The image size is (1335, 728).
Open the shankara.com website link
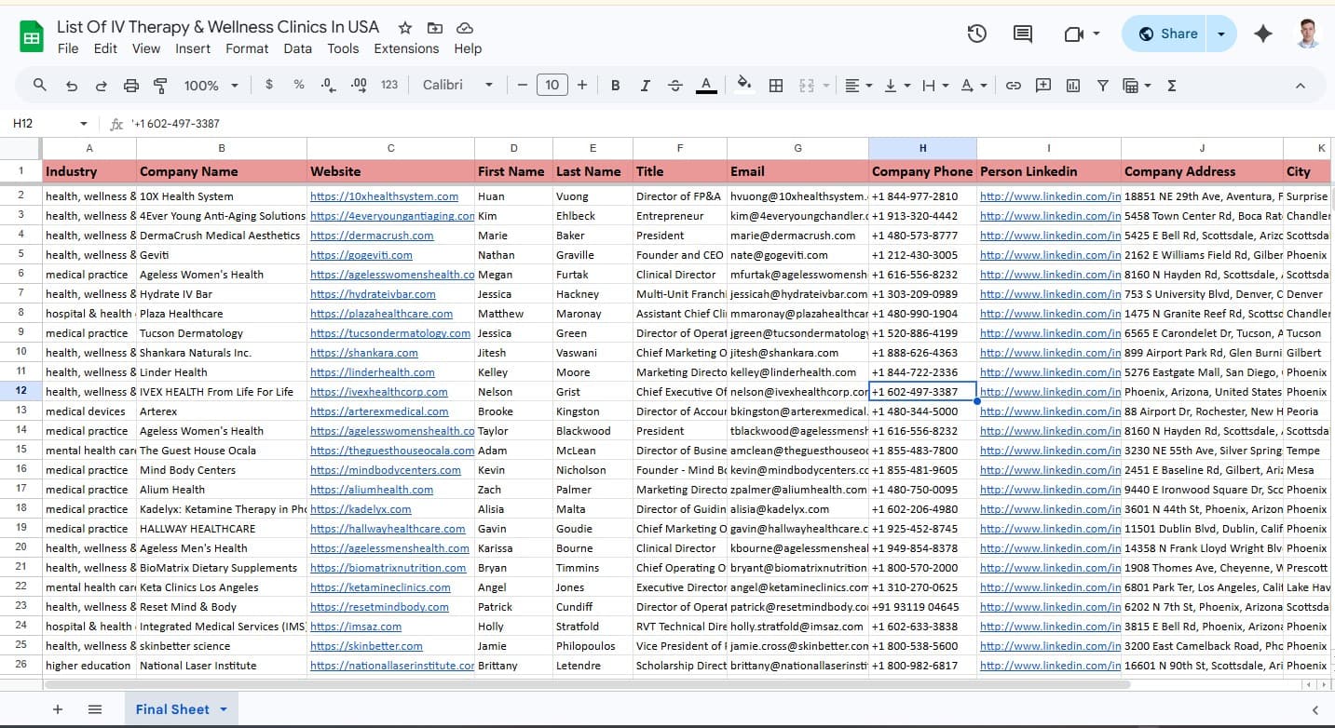364,353
